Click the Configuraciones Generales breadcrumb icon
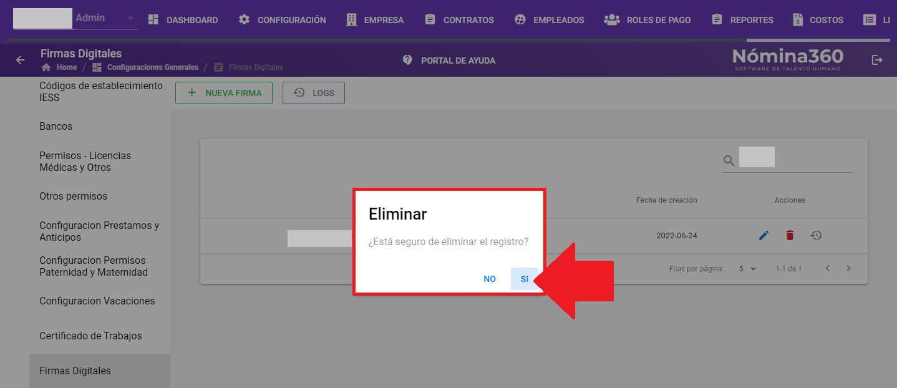Screen dimensions: 897x388 (97, 67)
